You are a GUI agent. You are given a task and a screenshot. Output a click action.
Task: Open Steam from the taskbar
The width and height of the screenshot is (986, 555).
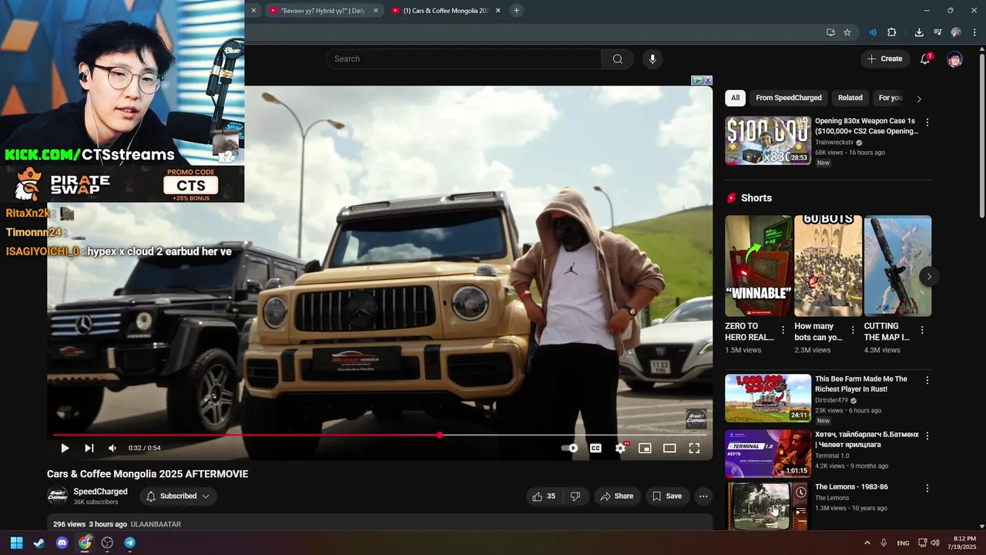(x=39, y=543)
